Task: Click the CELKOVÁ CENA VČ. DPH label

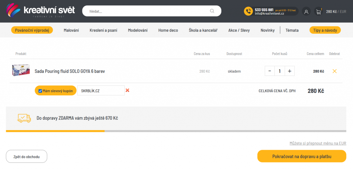Action: 277,91
